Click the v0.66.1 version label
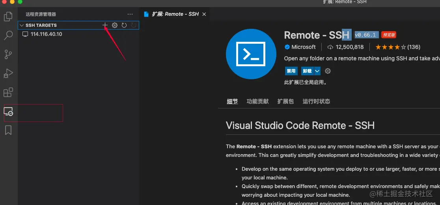Viewport: 440px width, 205px height. tap(367, 35)
